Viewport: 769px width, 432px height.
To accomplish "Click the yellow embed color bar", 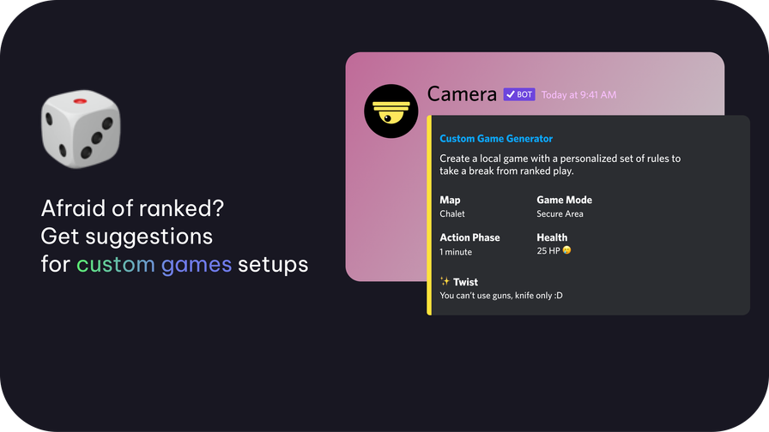I will [x=428, y=215].
